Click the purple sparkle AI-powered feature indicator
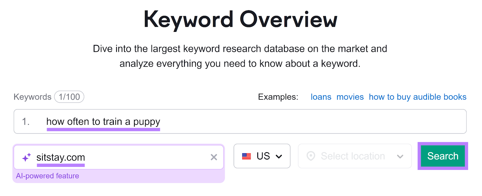Viewport: 482px width, 196px height. click(x=27, y=157)
